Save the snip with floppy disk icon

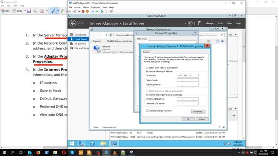point(29,11)
